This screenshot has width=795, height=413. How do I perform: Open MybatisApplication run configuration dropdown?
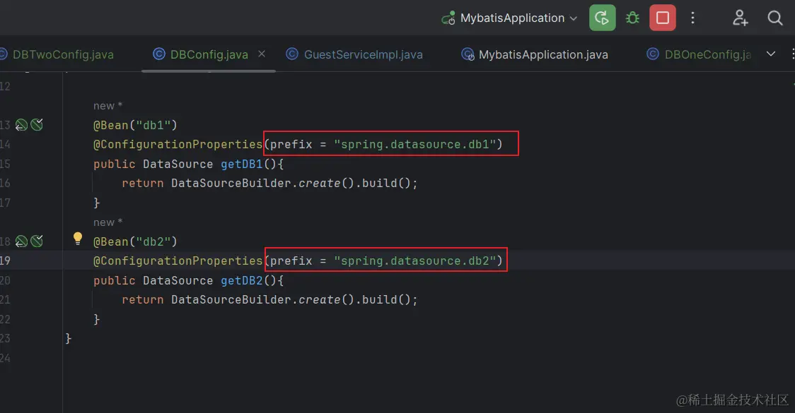coord(509,18)
